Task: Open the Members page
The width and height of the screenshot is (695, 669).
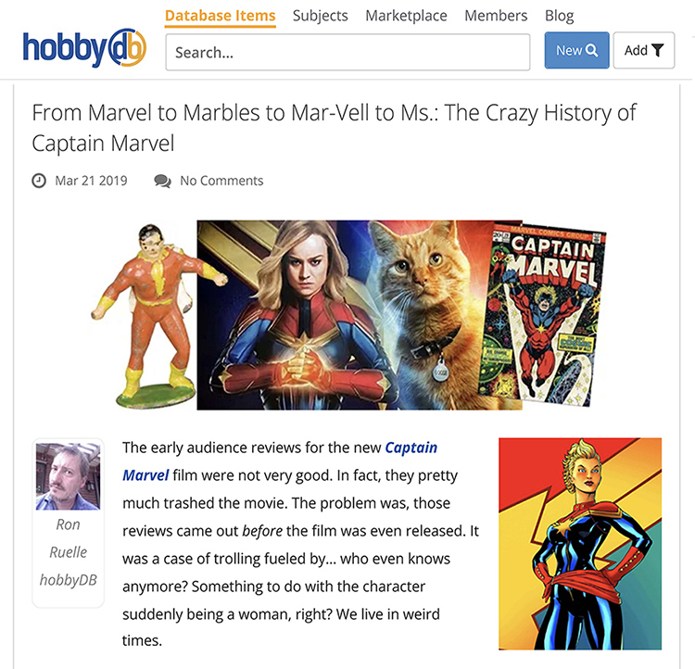Action: click(496, 16)
